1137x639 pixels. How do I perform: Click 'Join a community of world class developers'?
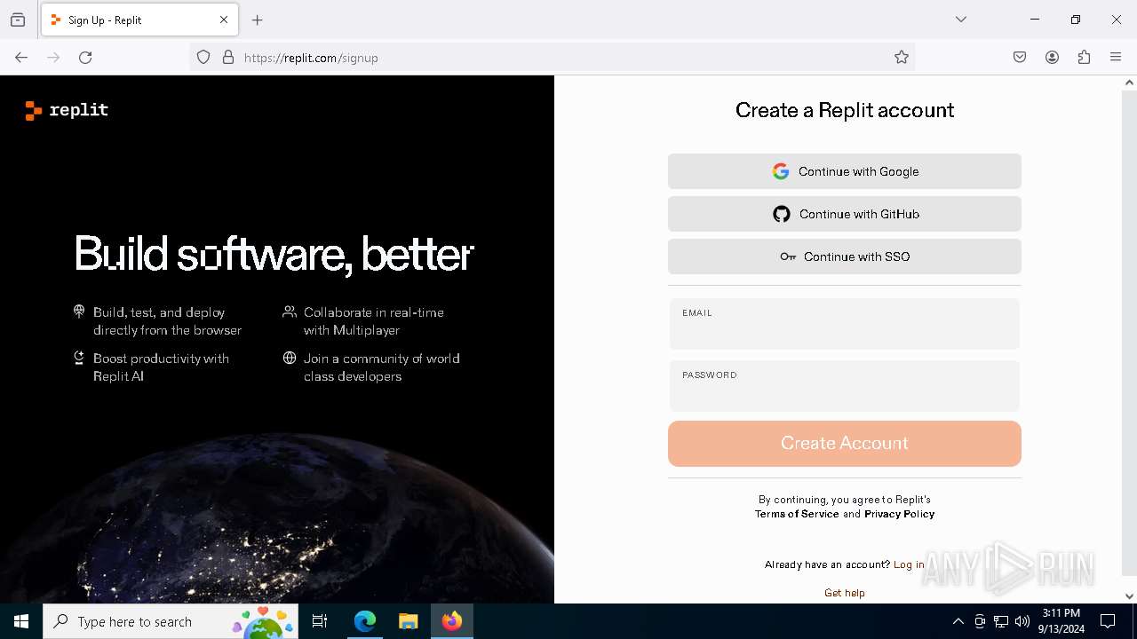pos(381,367)
